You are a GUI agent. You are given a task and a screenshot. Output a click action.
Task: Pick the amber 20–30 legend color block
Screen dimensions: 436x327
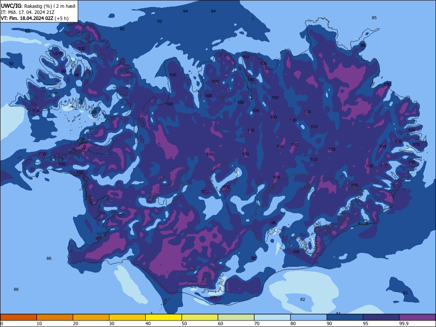coord(91,317)
